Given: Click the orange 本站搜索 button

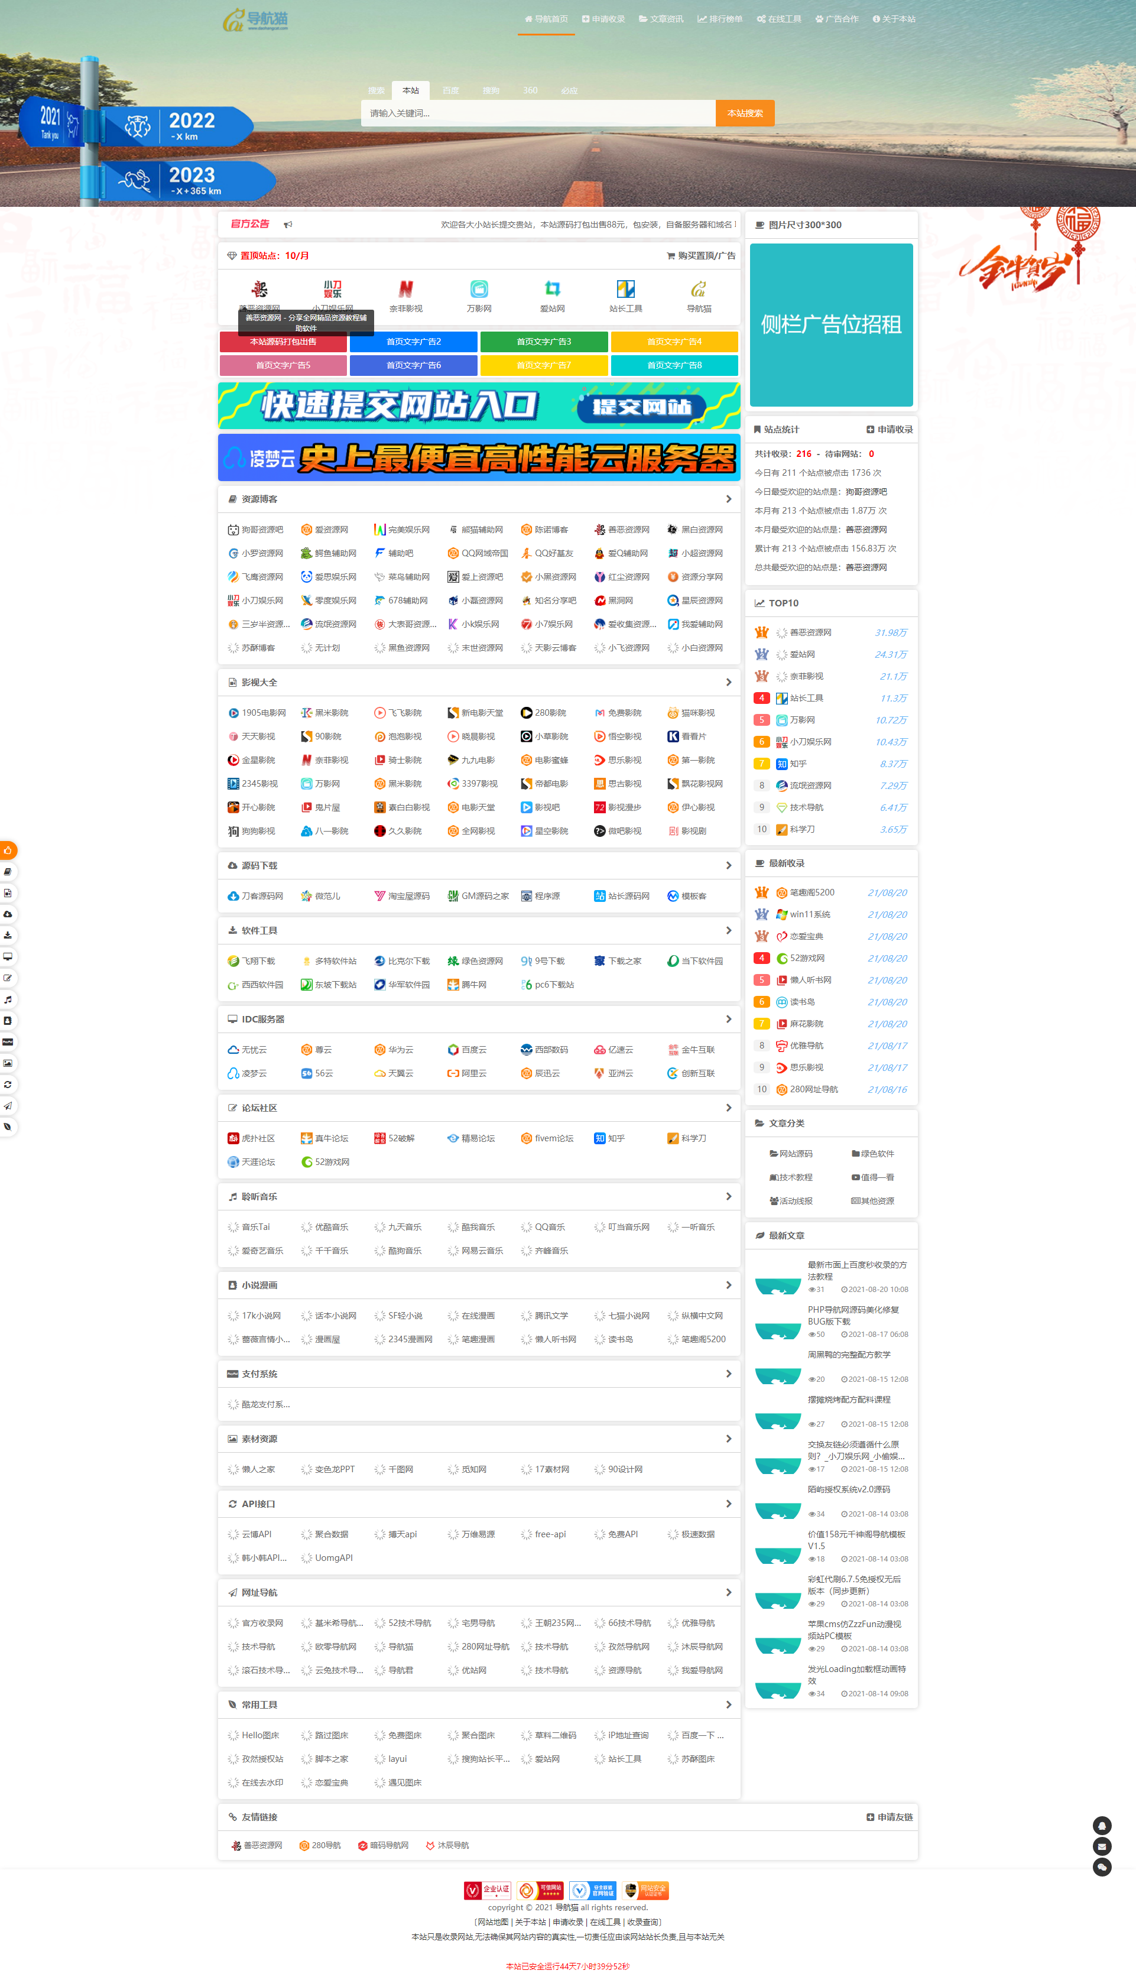Looking at the screenshot, I should tap(745, 113).
